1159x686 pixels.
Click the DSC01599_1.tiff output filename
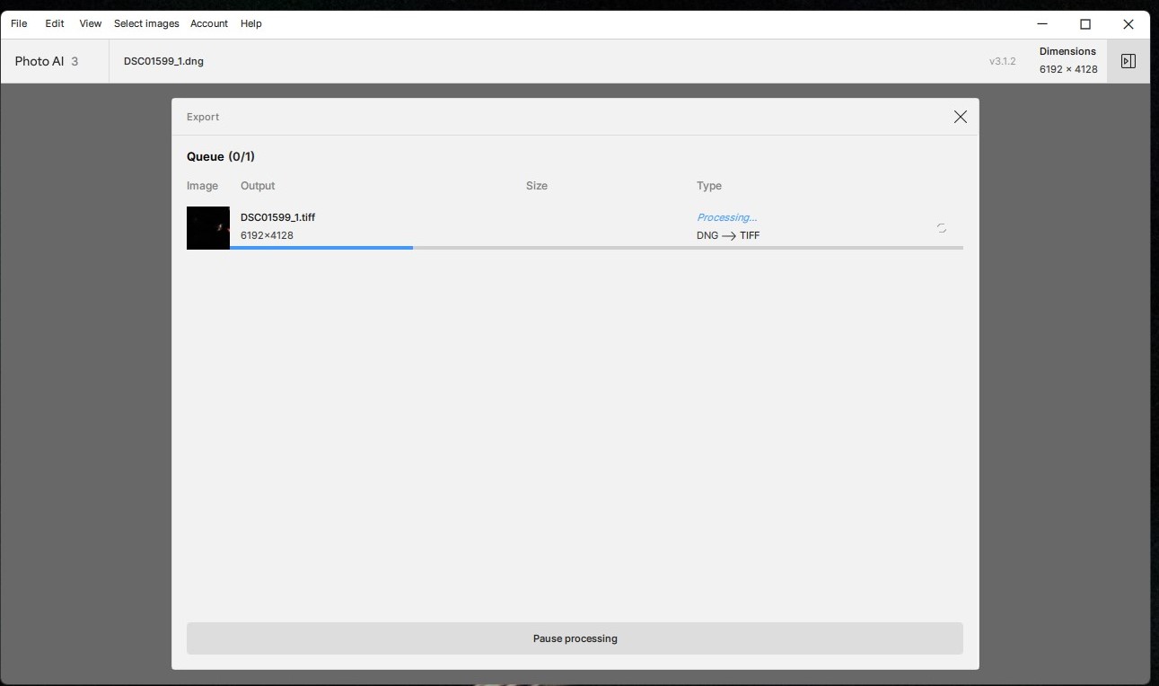[x=277, y=217]
